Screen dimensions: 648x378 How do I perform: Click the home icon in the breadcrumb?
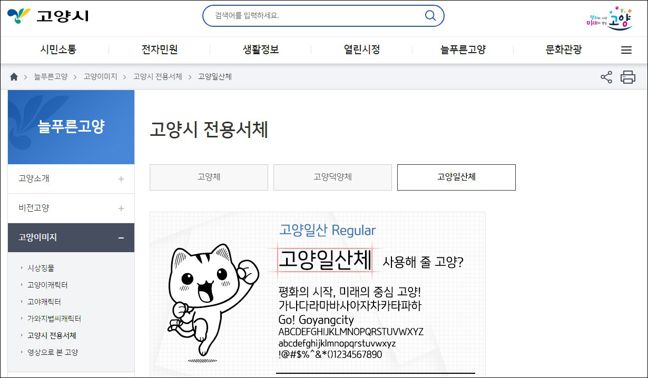[14, 76]
